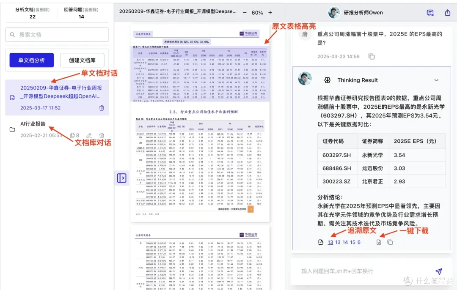Jump to source page 6 reference
Image resolution: width=457 pixels, height=290 pixels.
[359, 242]
